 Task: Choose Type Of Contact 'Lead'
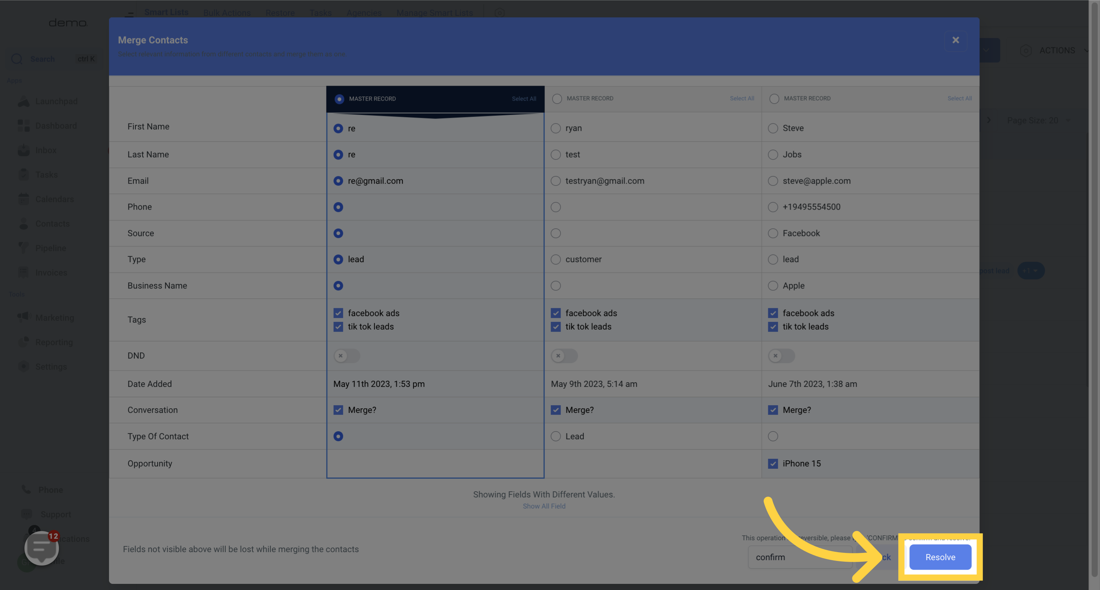point(556,436)
